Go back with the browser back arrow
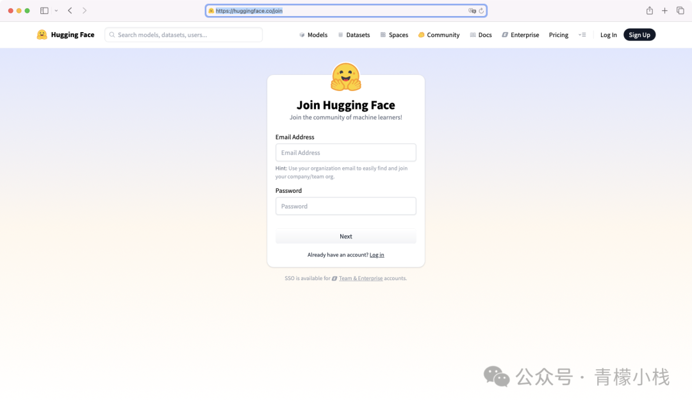 tap(70, 11)
